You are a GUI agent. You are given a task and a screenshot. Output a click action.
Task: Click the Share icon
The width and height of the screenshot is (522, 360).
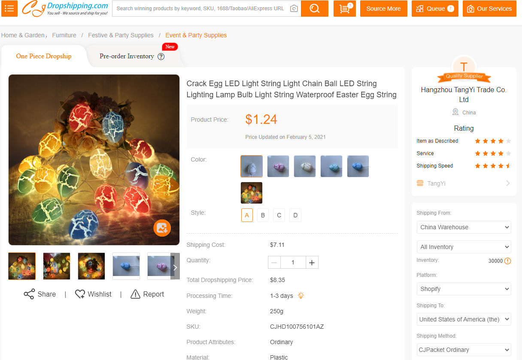[29, 294]
